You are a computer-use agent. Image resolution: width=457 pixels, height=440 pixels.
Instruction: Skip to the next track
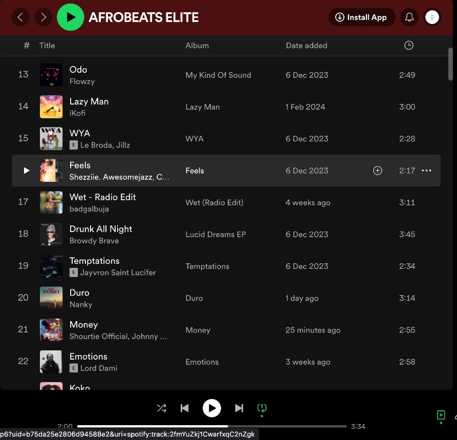click(x=239, y=408)
